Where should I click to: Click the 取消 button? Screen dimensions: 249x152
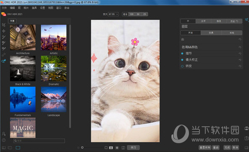tap(235, 148)
